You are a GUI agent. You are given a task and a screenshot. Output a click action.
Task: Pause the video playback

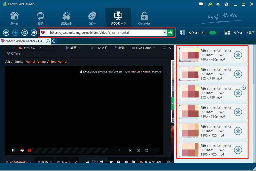point(13,150)
